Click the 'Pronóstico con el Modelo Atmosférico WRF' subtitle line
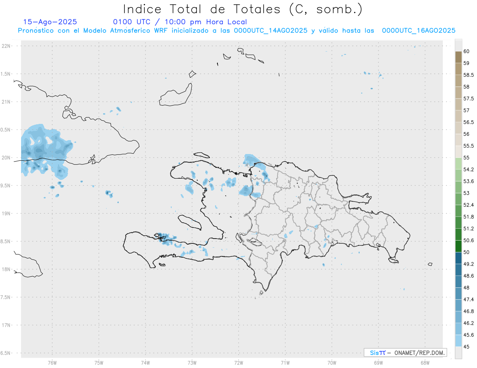 [237, 31]
